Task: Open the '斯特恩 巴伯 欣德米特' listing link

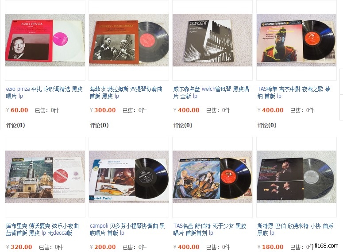Action: [x=295, y=229]
